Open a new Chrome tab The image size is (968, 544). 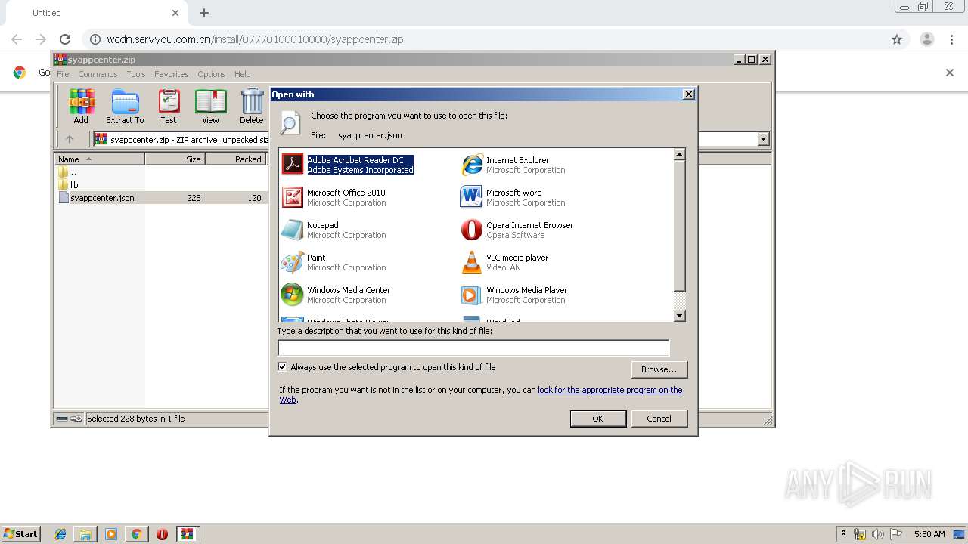204,13
